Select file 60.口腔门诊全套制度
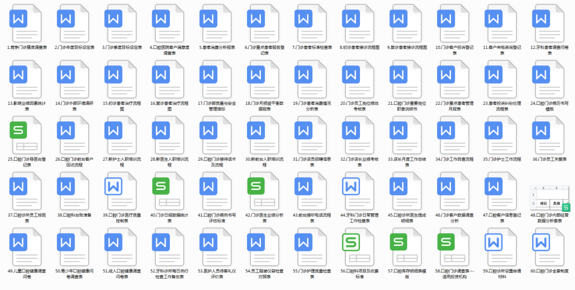Image resolution: width=575 pixels, height=290 pixels. (x=549, y=247)
